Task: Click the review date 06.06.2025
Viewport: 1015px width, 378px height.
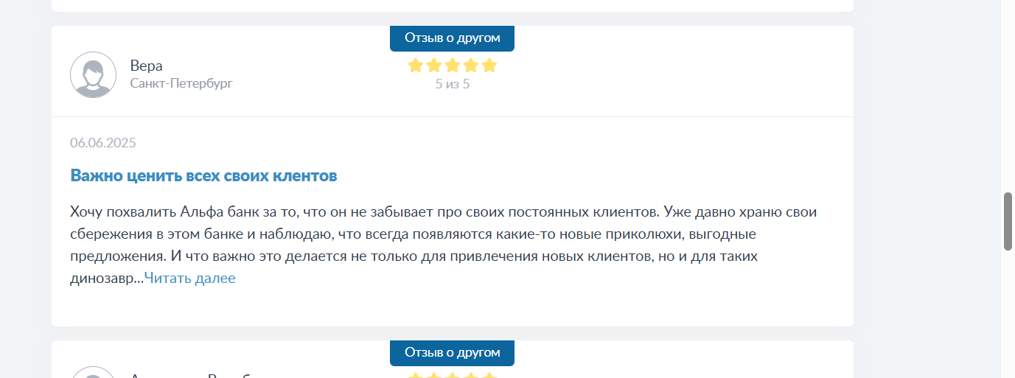Action: click(x=103, y=143)
